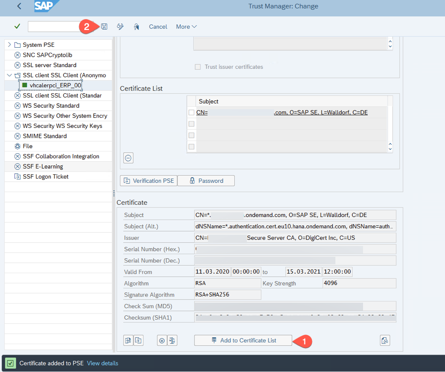Click the certificate Subject field
Screen dimensions: 445x372
[295, 215]
